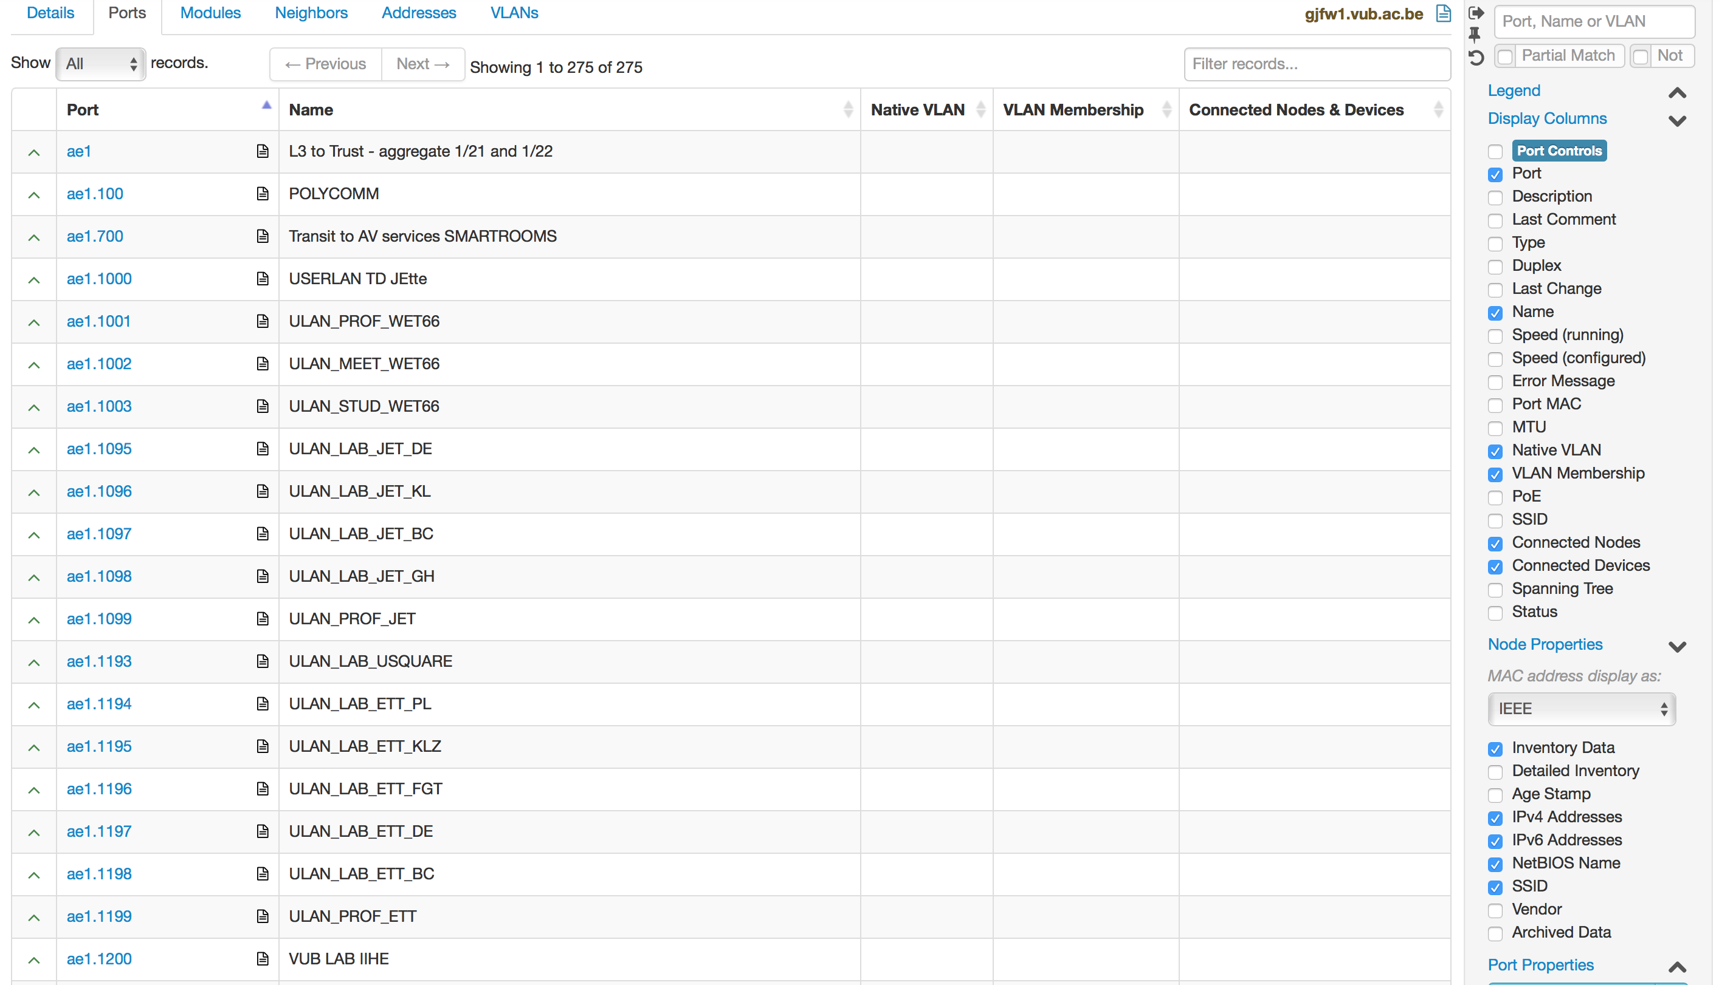Open the log icon next to port ae1
Image resolution: width=1719 pixels, height=985 pixels.
263,152
